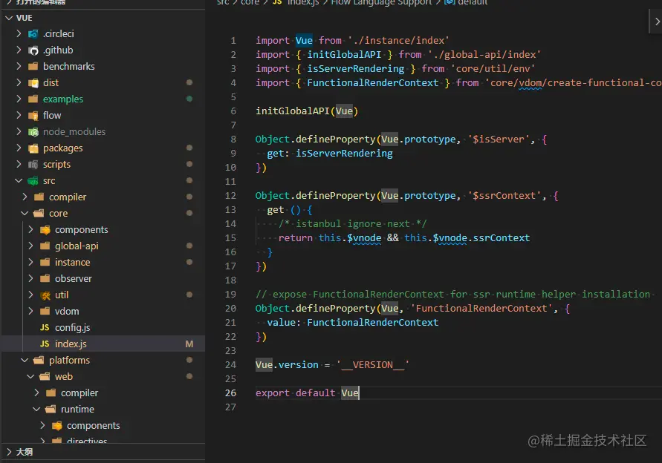This screenshot has width=662, height=463.
Task: Click the instance folder icon
Action: 45,263
